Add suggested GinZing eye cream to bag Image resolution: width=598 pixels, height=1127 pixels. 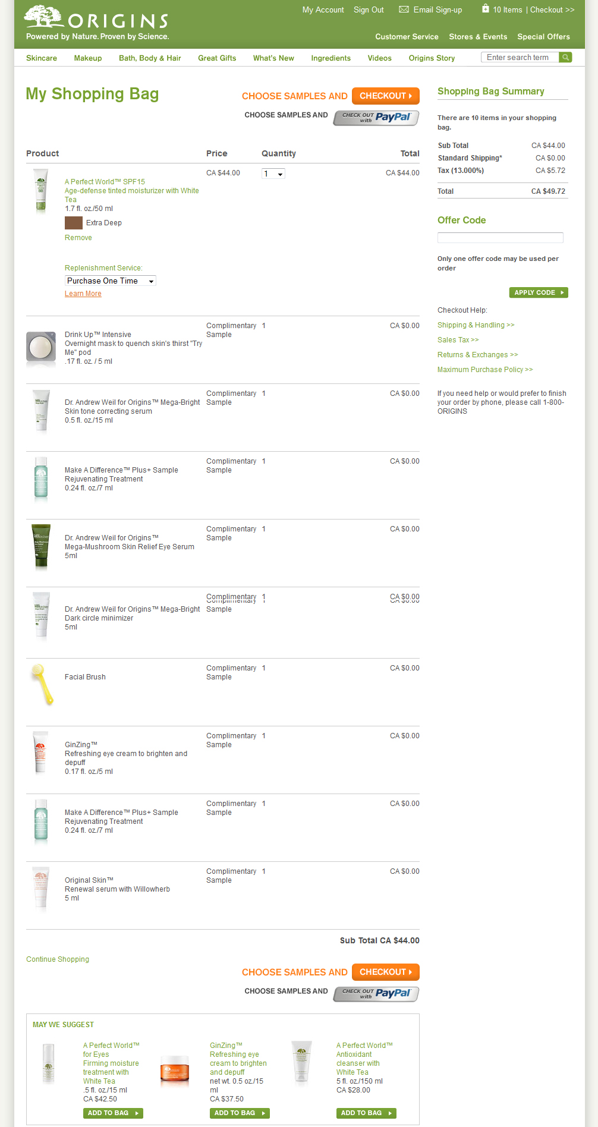[240, 1113]
